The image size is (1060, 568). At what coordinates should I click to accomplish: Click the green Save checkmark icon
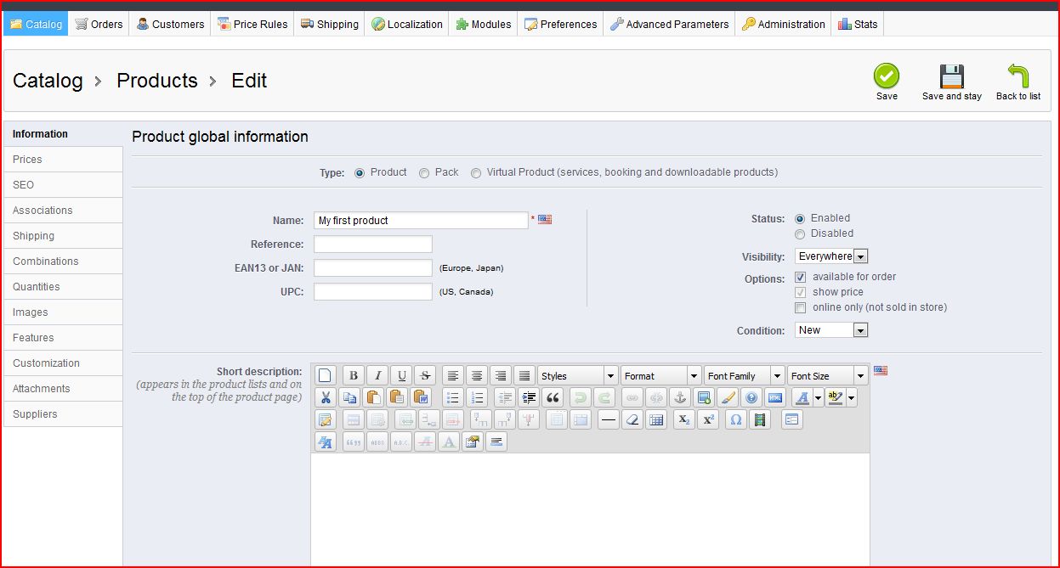(x=887, y=76)
